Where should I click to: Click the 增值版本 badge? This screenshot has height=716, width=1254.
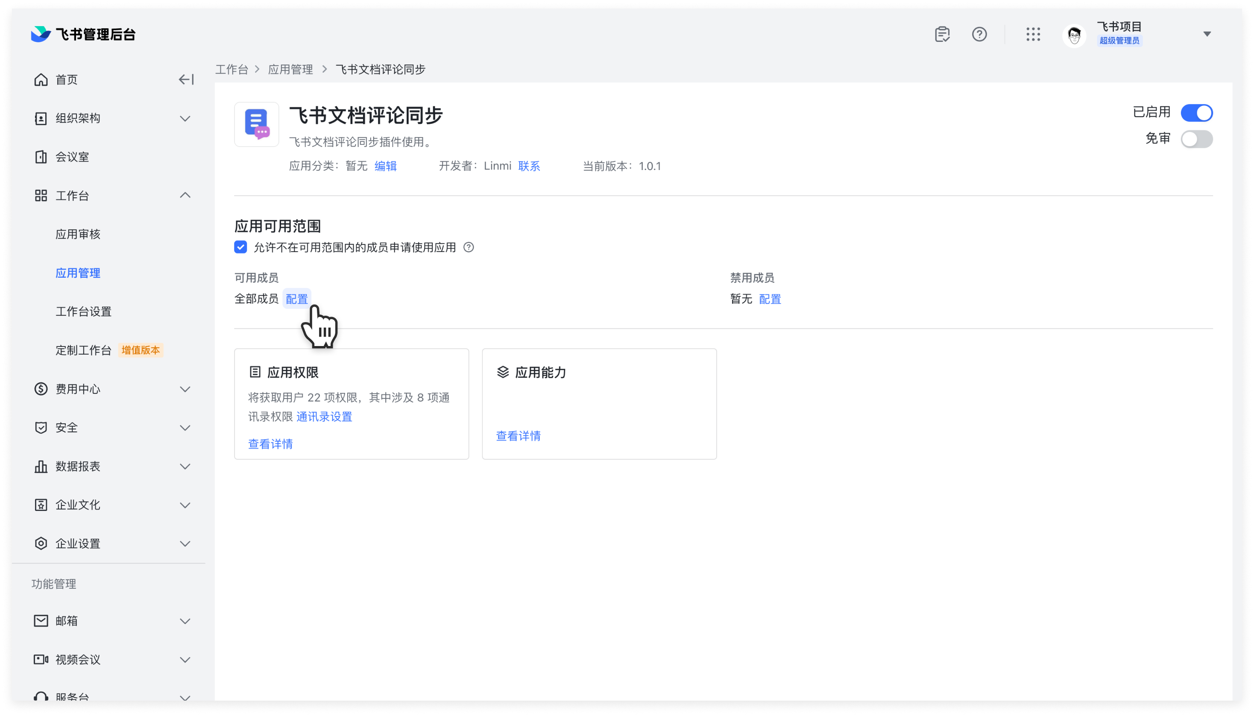click(141, 350)
